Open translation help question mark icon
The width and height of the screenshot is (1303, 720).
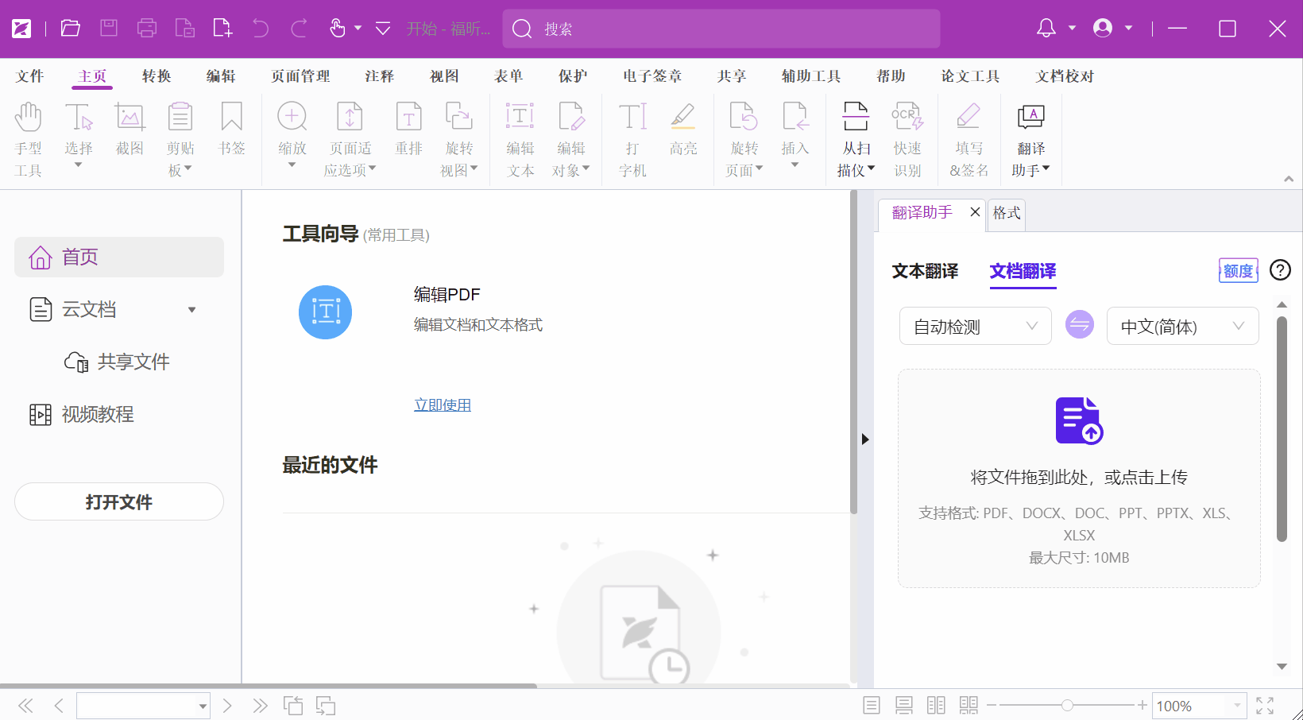(1280, 270)
